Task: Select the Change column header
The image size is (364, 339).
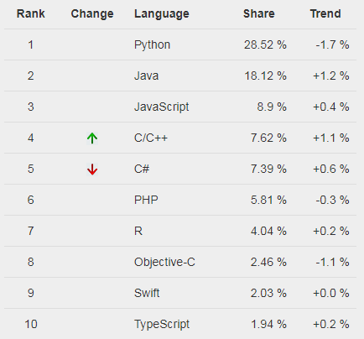Action: (x=92, y=13)
